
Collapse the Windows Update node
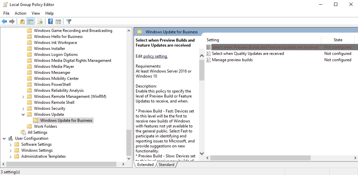point(23,114)
